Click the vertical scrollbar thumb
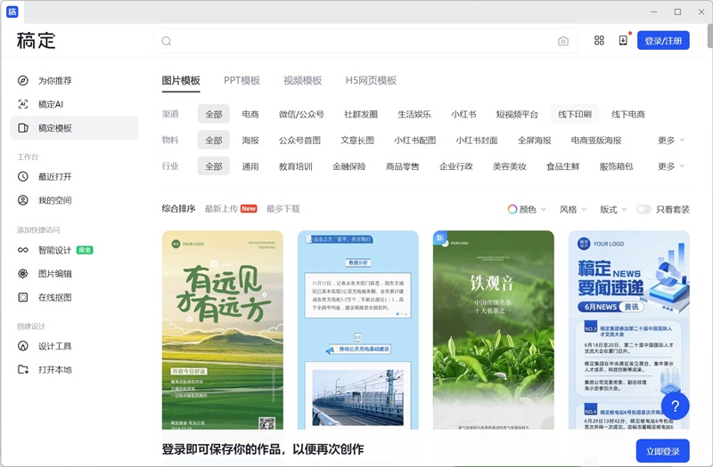The width and height of the screenshot is (713, 467). pos(709,36)
